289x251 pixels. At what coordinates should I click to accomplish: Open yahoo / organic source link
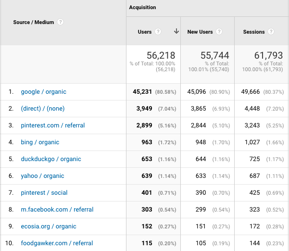coord(42,176)
